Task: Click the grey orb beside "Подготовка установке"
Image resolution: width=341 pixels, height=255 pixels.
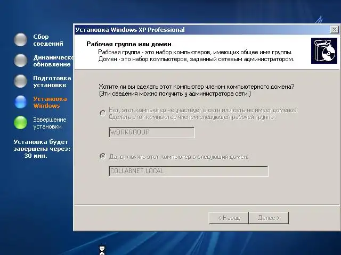Action: tap(20, 81)
